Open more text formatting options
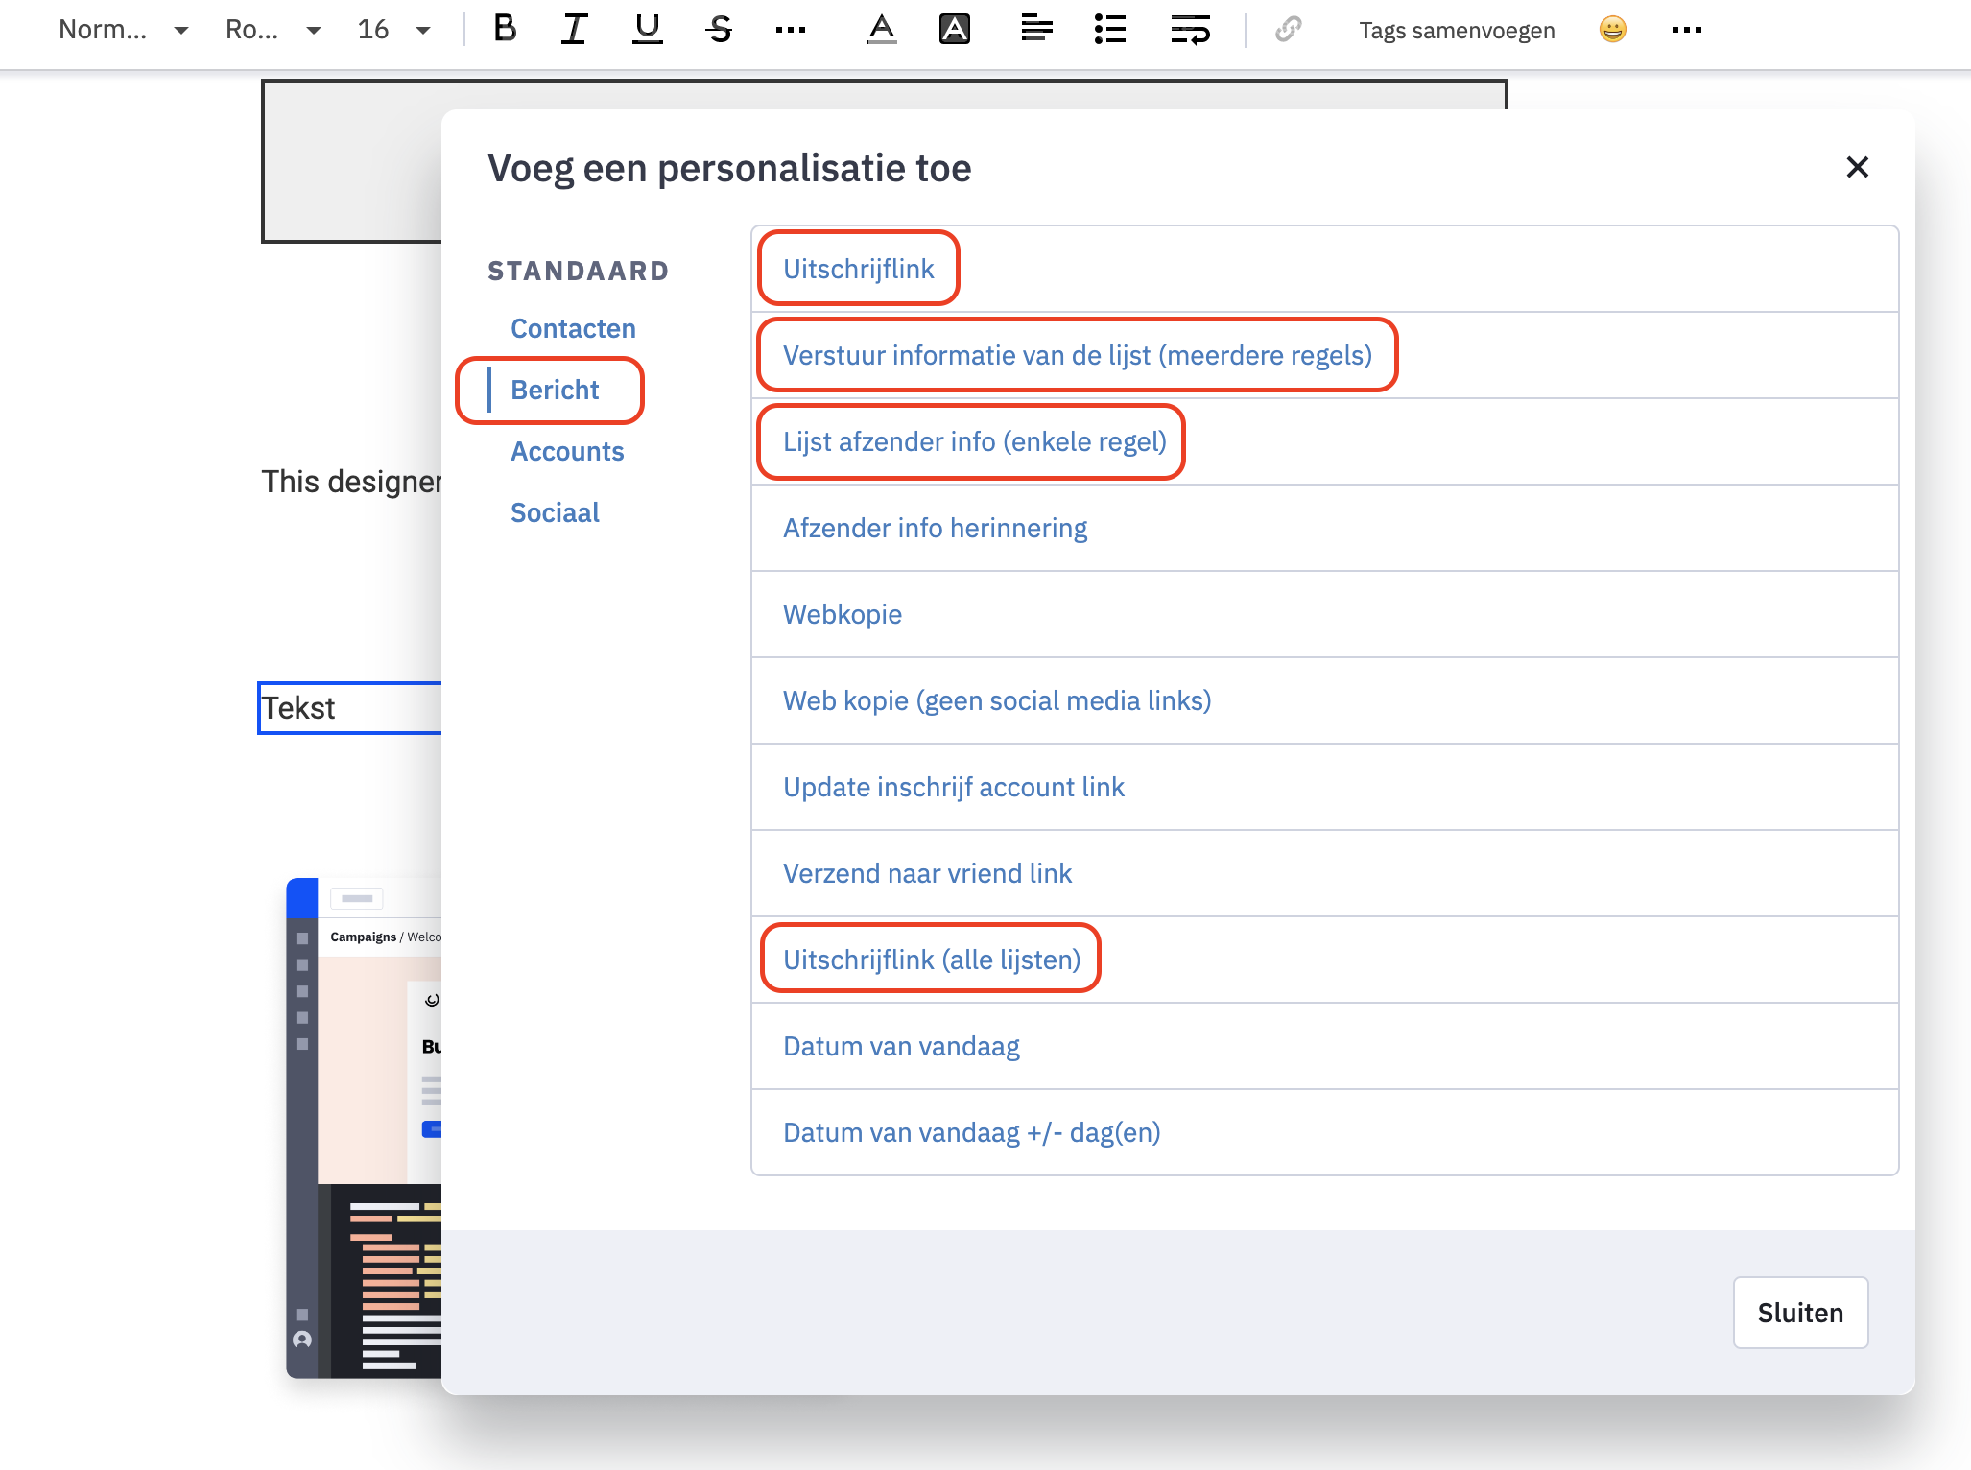Screen dimensions: 1971x1470 click(791, 30)
